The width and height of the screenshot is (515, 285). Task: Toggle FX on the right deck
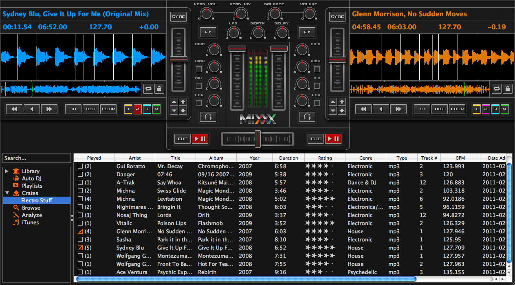tap(307, 32)
